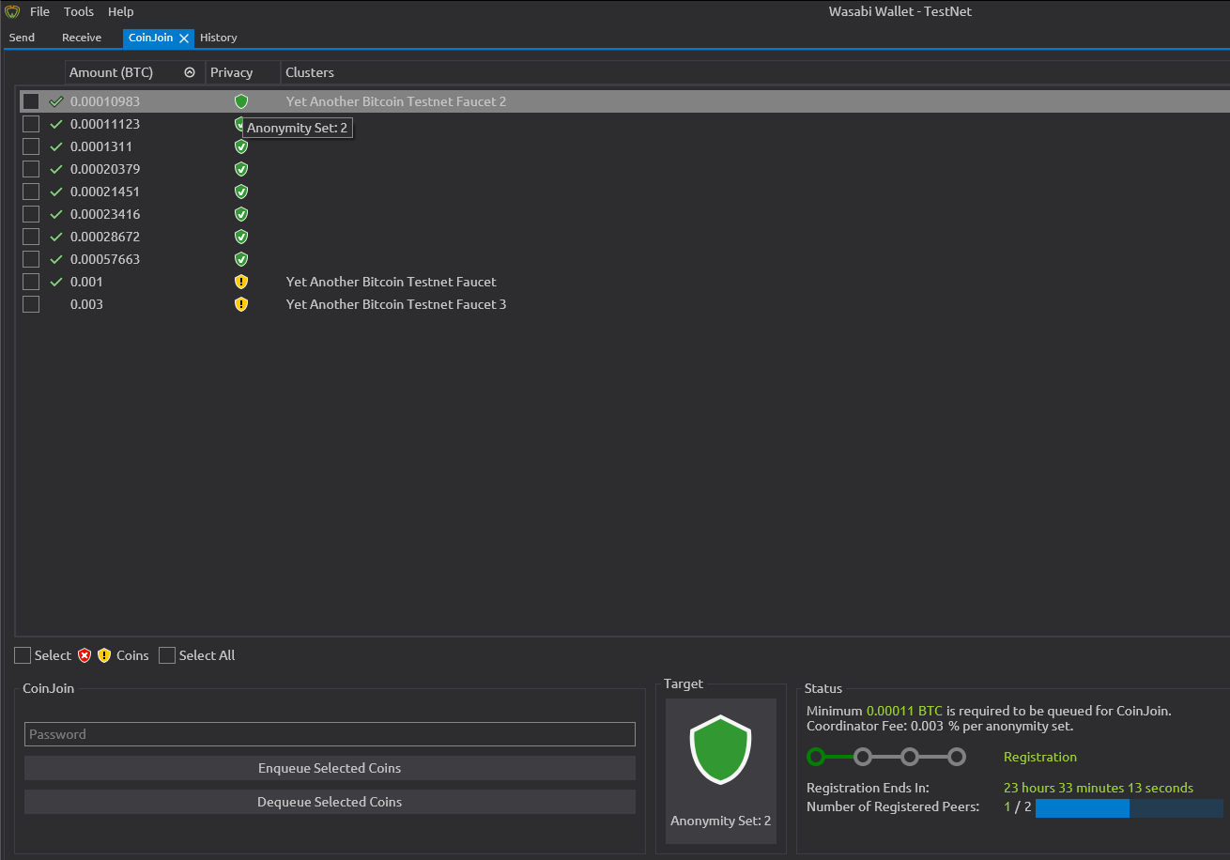
Task: Click the green shield on the 0.00010983 row
Action: point(241,101)
